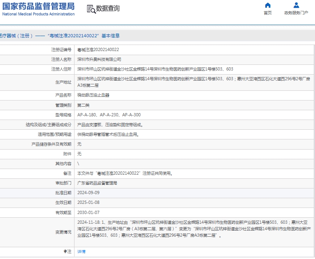Click the 管理类别 row label
Viewport: 315px width, 259px height.
(63, 105)
